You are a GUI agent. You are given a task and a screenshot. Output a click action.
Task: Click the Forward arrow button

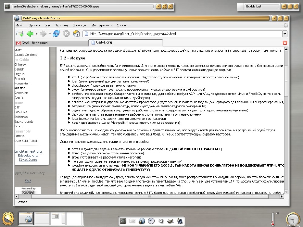pyautogui.click(x=43, y=34)
